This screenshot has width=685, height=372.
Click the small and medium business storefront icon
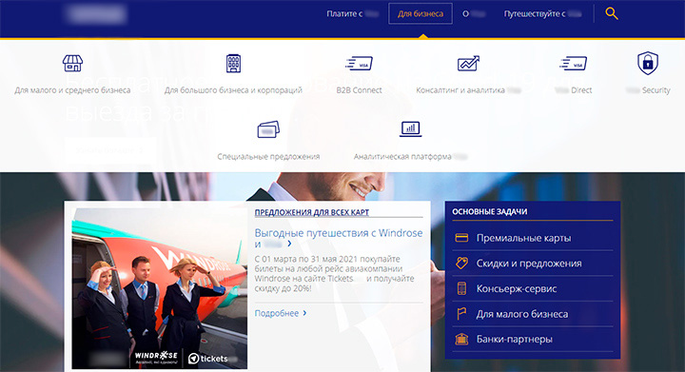(72, 64)
